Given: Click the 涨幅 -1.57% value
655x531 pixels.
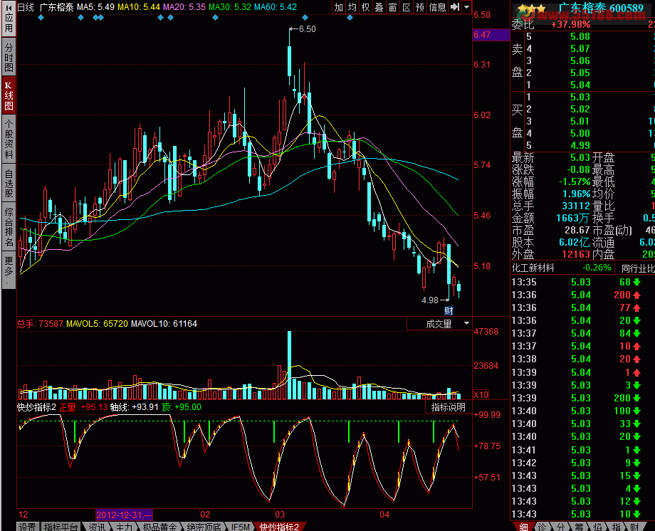Looking at the screenshot, I should [575, 182].
